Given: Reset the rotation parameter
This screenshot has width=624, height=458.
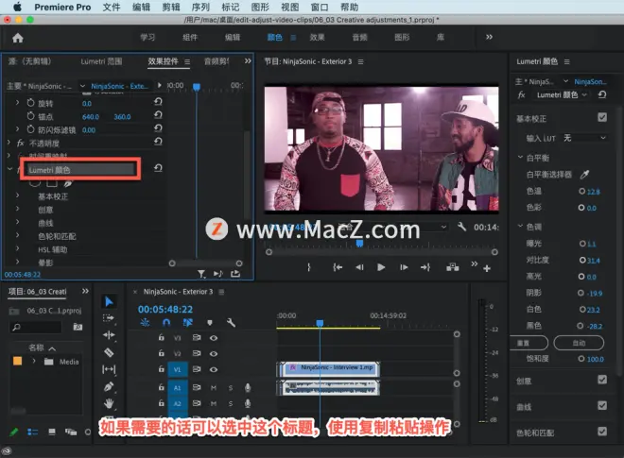Looking at the screenshot, I should point(158,102).
